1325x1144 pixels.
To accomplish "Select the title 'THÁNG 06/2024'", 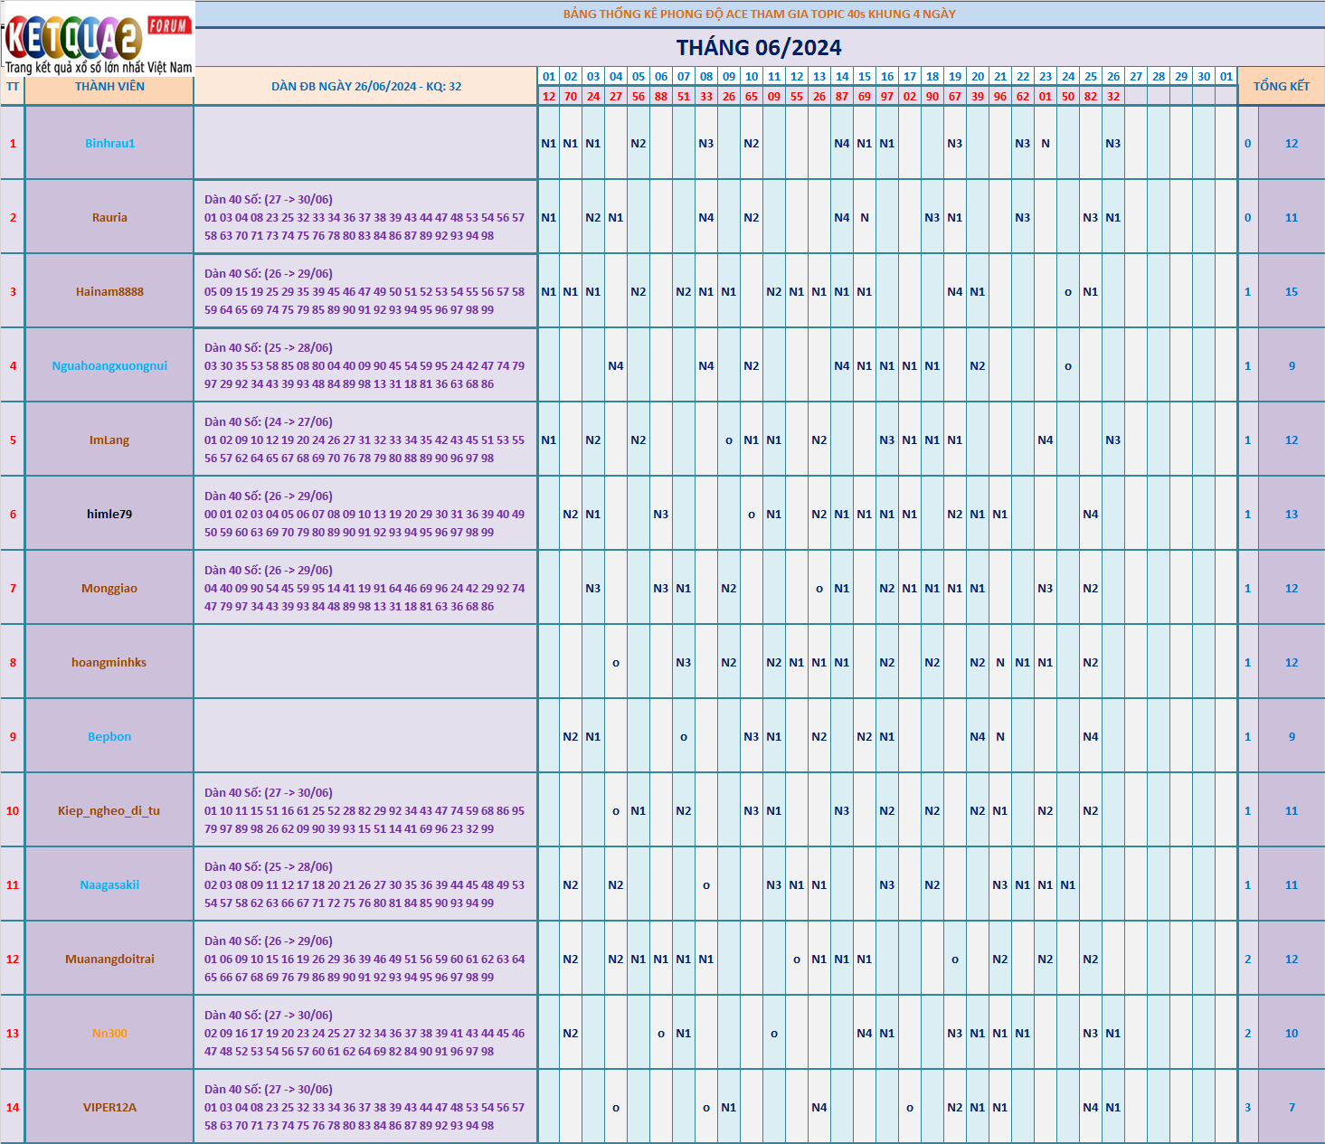I will [x=759, y=48].
